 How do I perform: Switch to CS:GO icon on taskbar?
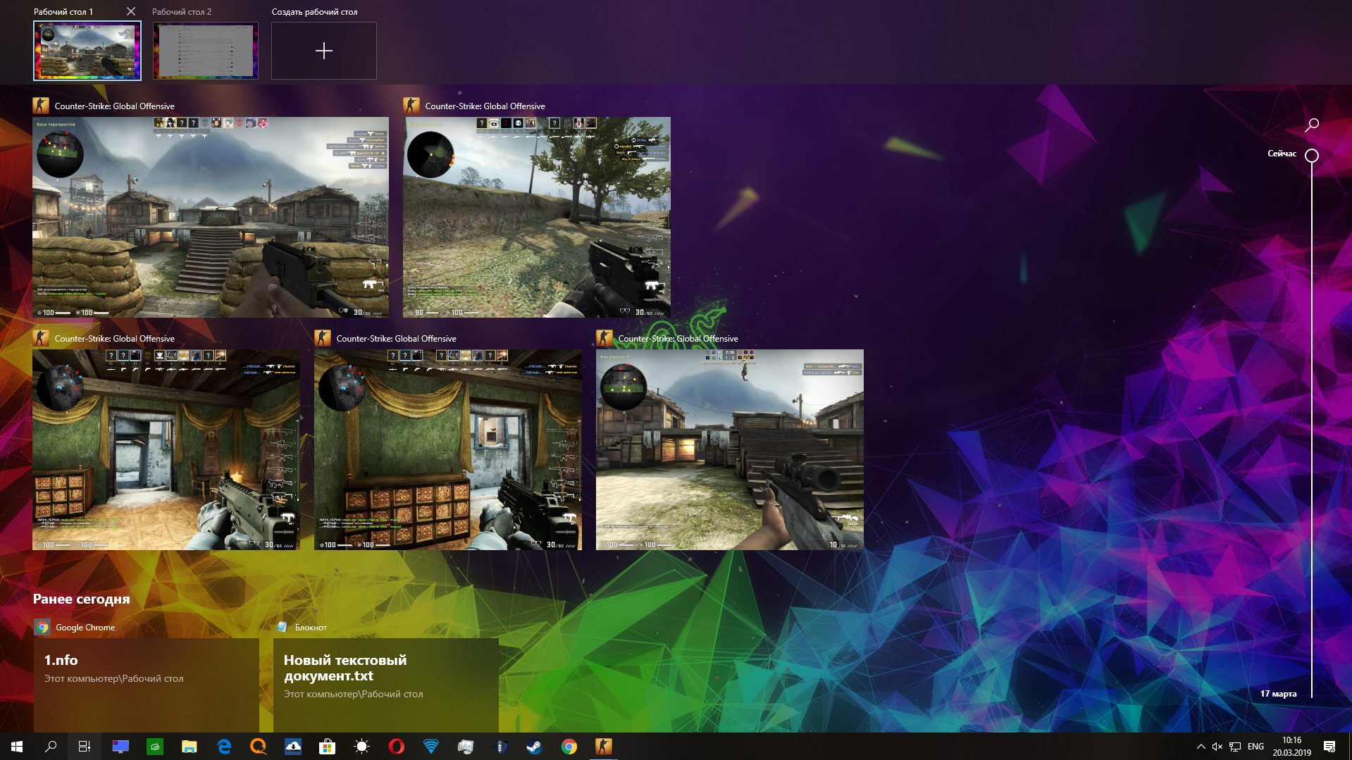click(604, 747)
